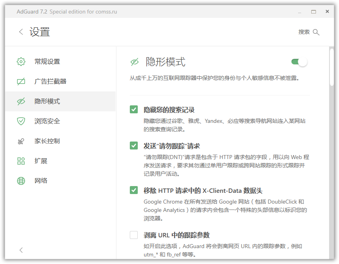Click the 剥离 URL 中的跟踪参数 title
Screen dimensions: 339x264
(x=177, y=235)
